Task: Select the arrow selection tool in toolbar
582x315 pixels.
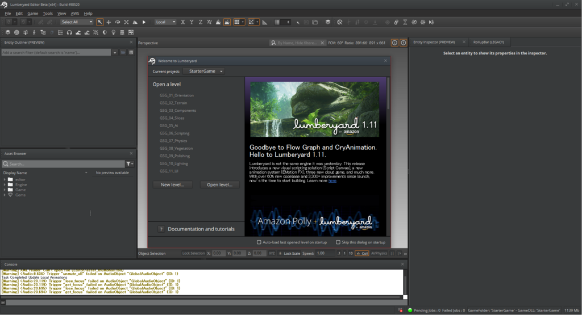Action: pos(100,22)
